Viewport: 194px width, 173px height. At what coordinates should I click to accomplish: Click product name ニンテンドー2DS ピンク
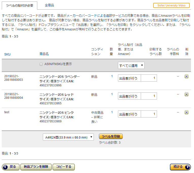(x=57, y=113)
